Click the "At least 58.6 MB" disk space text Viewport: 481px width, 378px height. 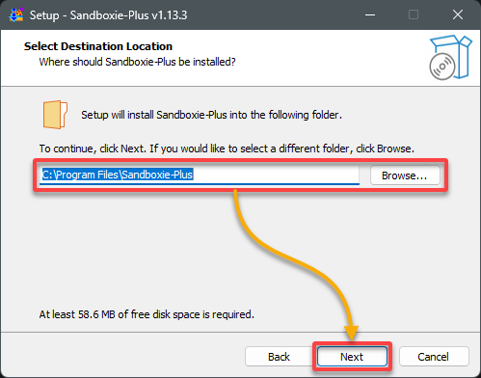(147, 314)
